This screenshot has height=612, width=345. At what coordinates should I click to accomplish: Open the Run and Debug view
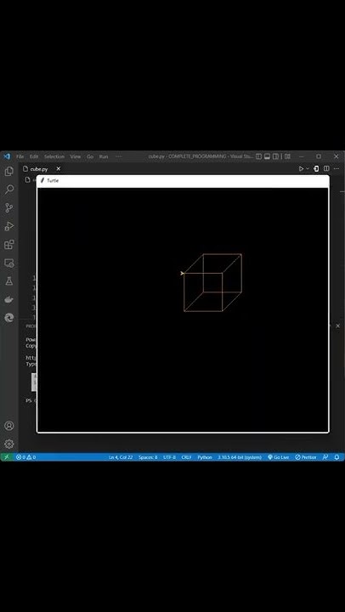click(8, 226)
